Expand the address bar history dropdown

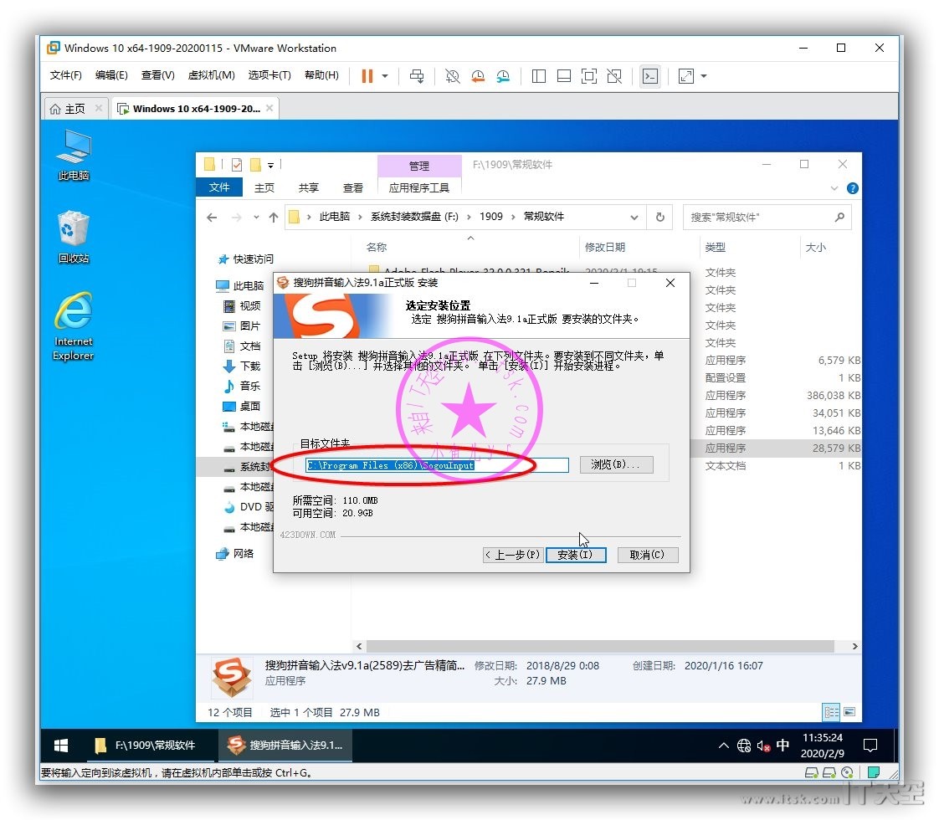[x=634, y=218]
